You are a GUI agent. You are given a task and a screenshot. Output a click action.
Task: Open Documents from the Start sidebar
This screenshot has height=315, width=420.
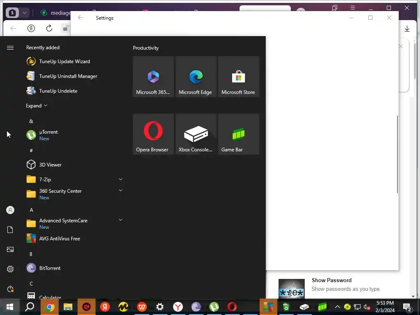tap(10, 230)
